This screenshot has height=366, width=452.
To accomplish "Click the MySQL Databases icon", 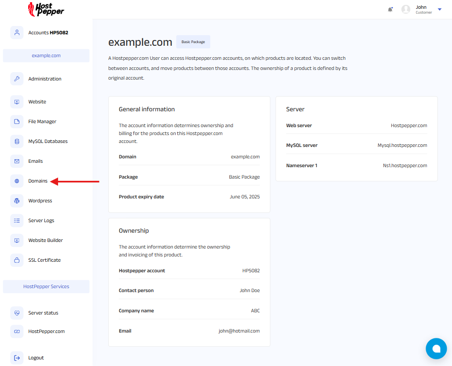I will click(x=17, y=141).
